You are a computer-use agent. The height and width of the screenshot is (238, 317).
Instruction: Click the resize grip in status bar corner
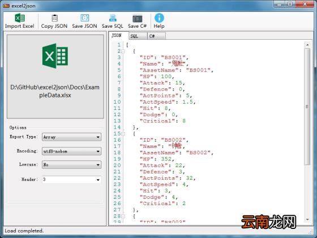click(311, 231)
